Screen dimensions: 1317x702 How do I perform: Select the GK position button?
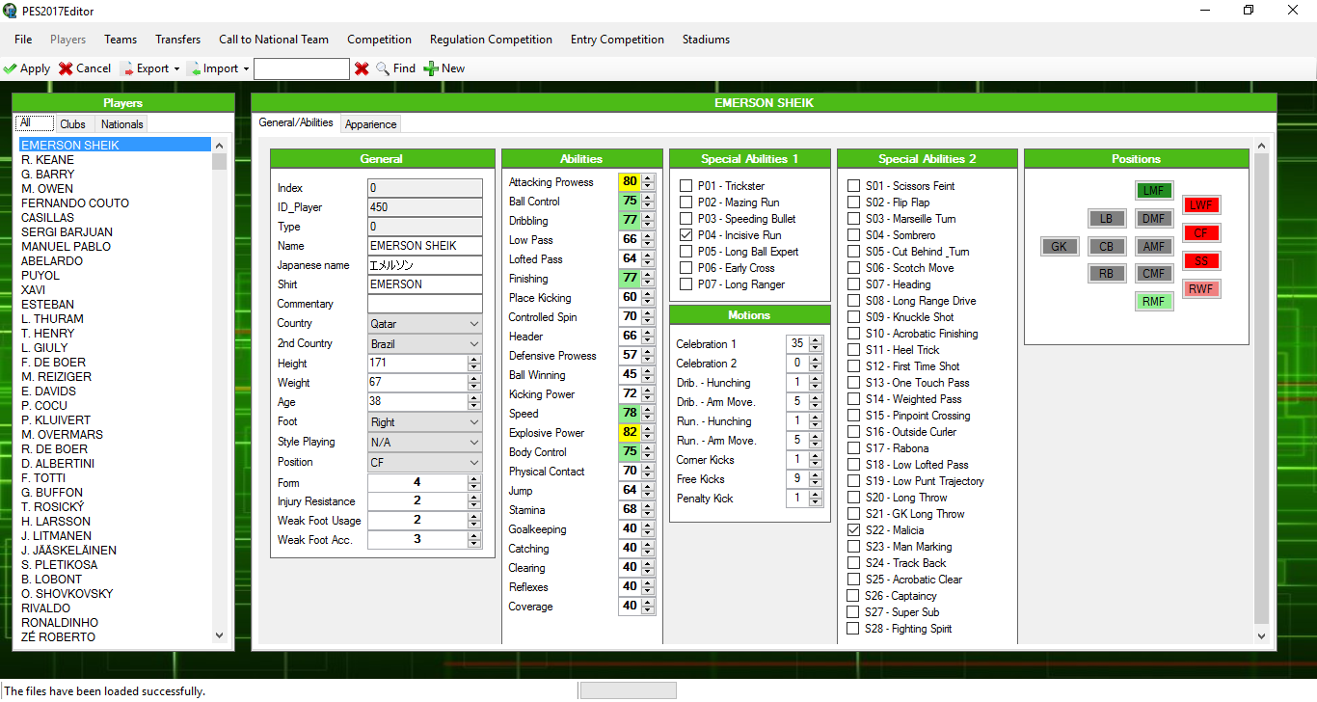1060,246
